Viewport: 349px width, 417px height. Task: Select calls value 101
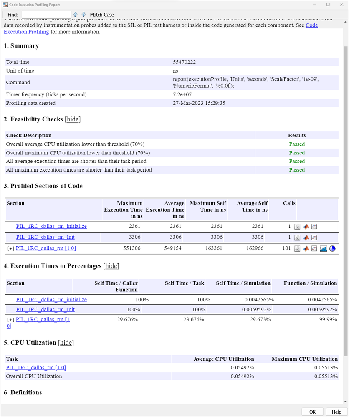[x=286, y=248]
